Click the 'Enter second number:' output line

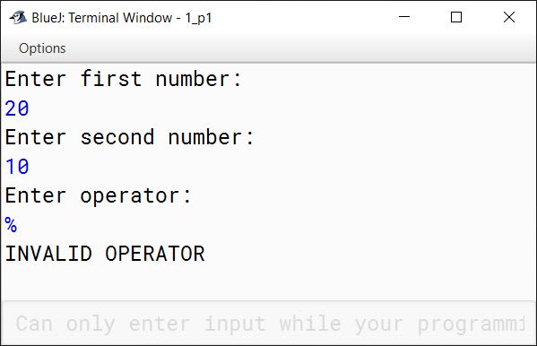(129, 137)
